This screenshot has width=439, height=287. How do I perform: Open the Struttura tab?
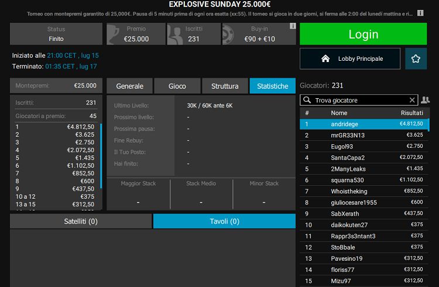pyautogui.click(x=225, y=86)
